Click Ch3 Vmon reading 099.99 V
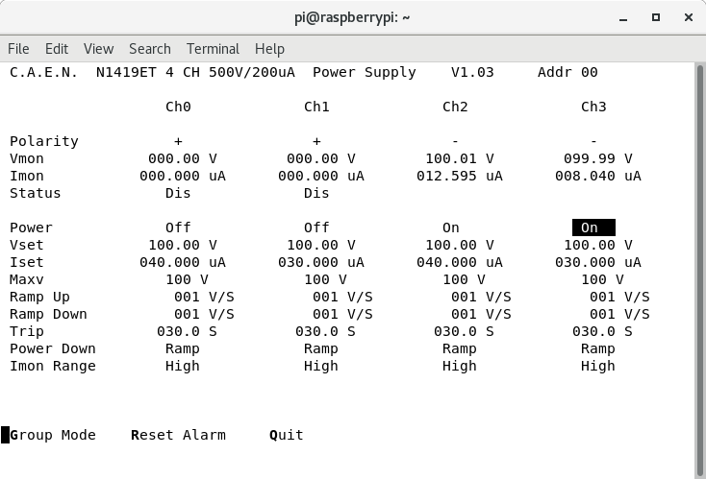 point(598,158)
